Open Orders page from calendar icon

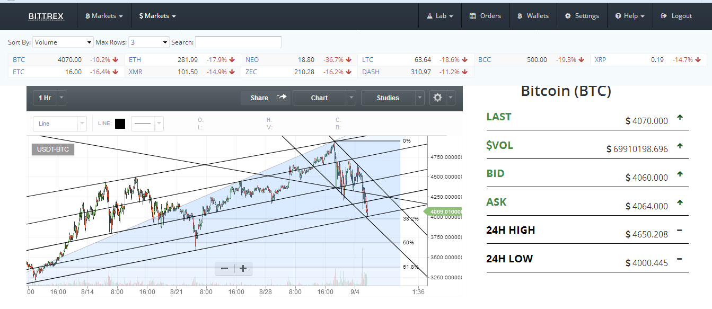click(x=485, y=16)
